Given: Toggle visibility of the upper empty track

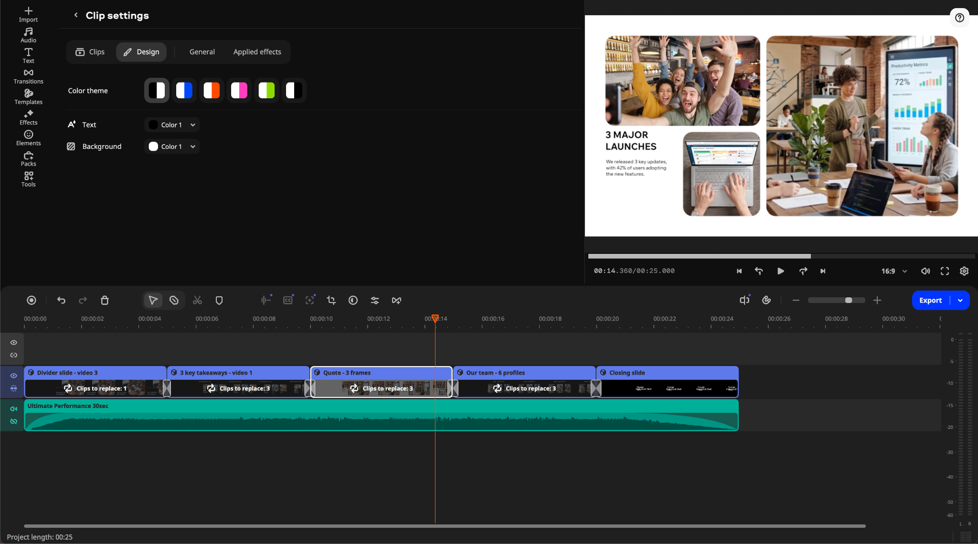Looking at the screenshot, I should pos(14,343).
